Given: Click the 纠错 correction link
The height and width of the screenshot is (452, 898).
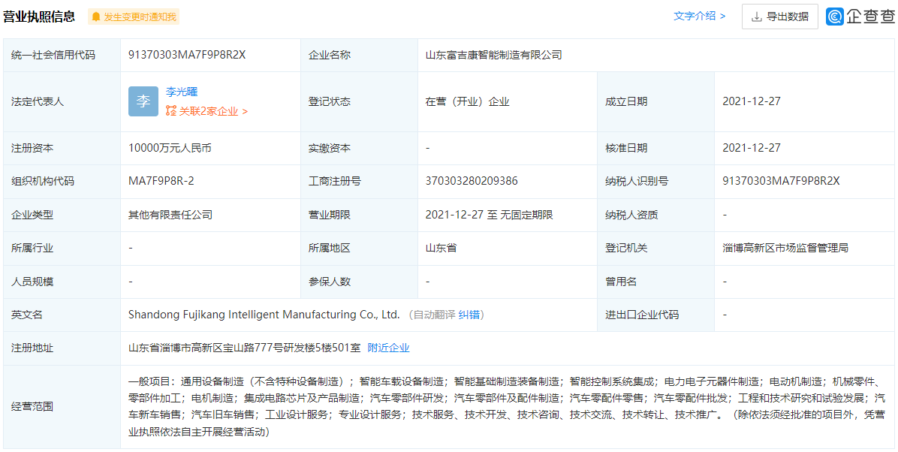Looking at the screenshot, I should tap(469, 315).
